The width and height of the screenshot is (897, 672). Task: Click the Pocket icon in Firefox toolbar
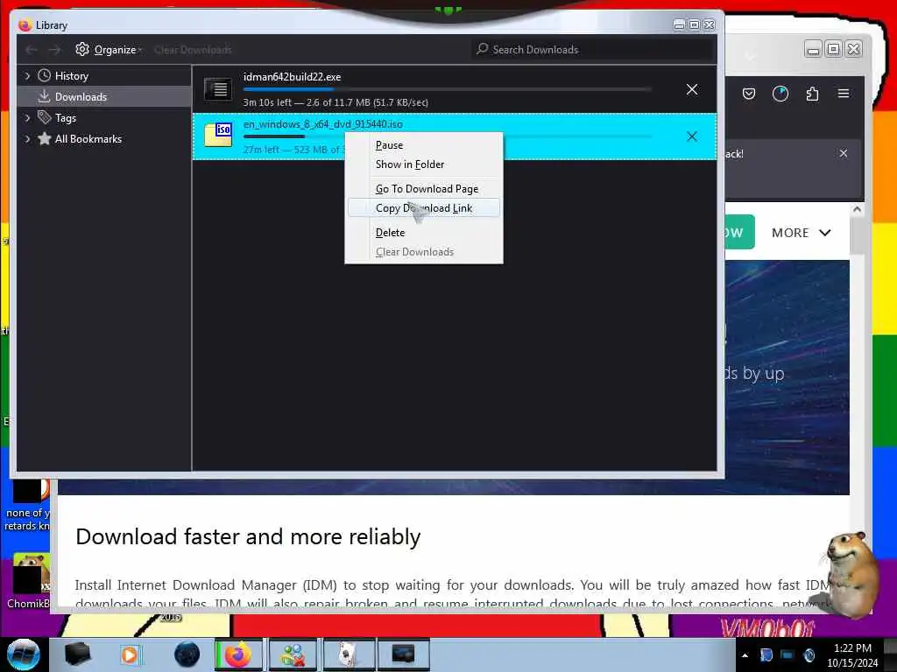749,94
